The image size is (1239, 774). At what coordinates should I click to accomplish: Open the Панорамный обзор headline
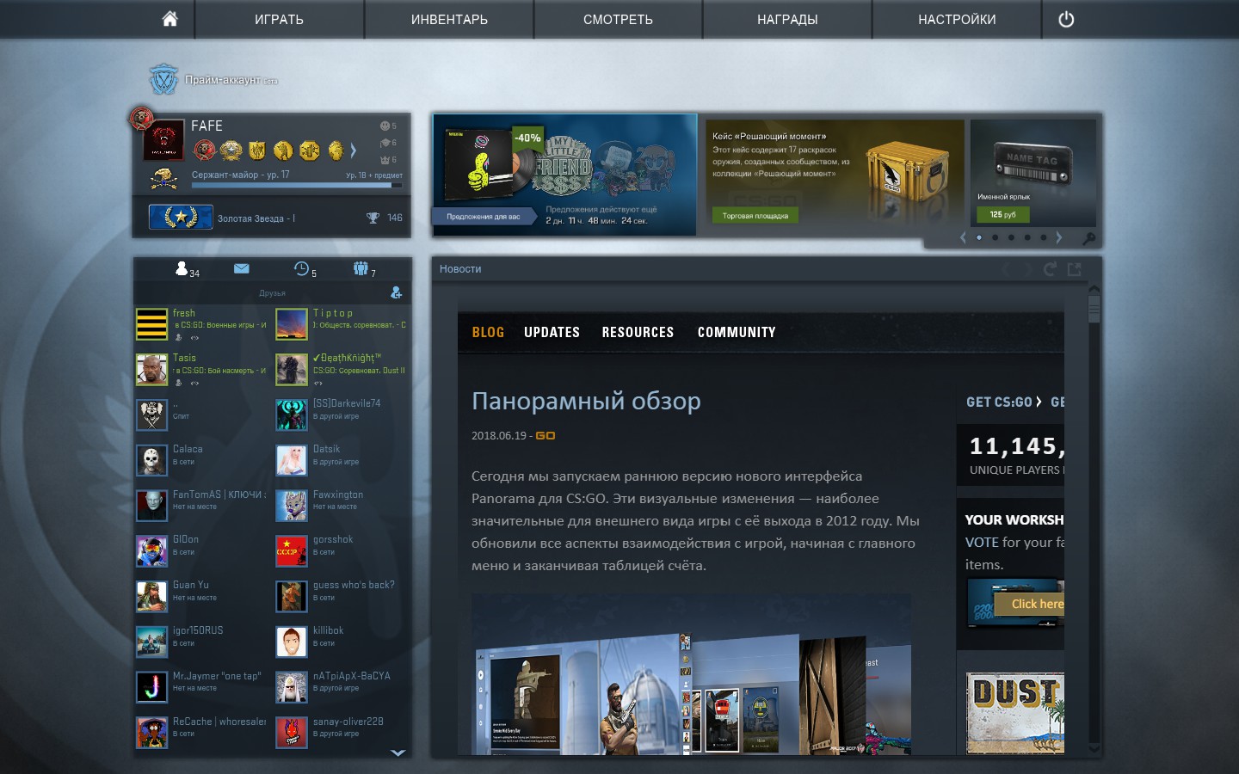586,401
